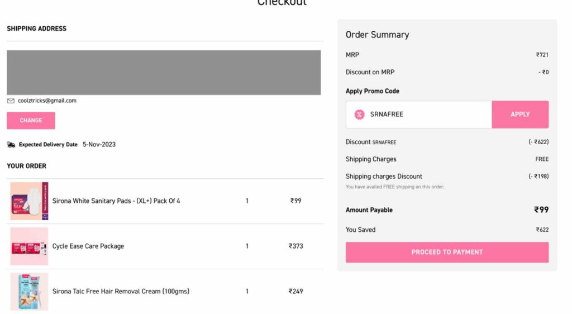The image size is (572, 314).
Task: Click the delivery truck icon
Action: [11, 145]
